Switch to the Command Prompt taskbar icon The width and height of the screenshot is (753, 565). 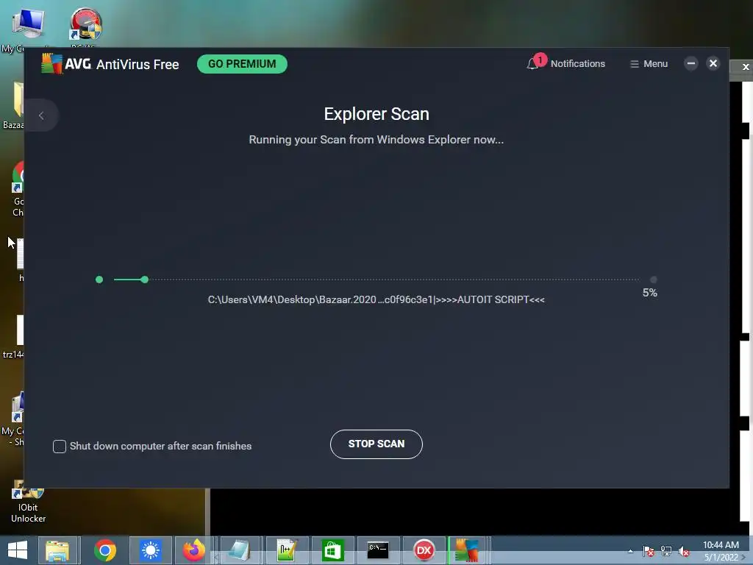(x=378, y=550)
